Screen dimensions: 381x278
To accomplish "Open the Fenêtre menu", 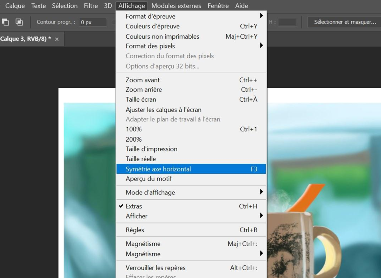I will pyautogui.click(x=218, y=6).
